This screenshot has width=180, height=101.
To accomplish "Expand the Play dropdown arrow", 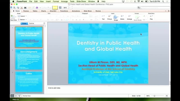I will coord(152,16).
